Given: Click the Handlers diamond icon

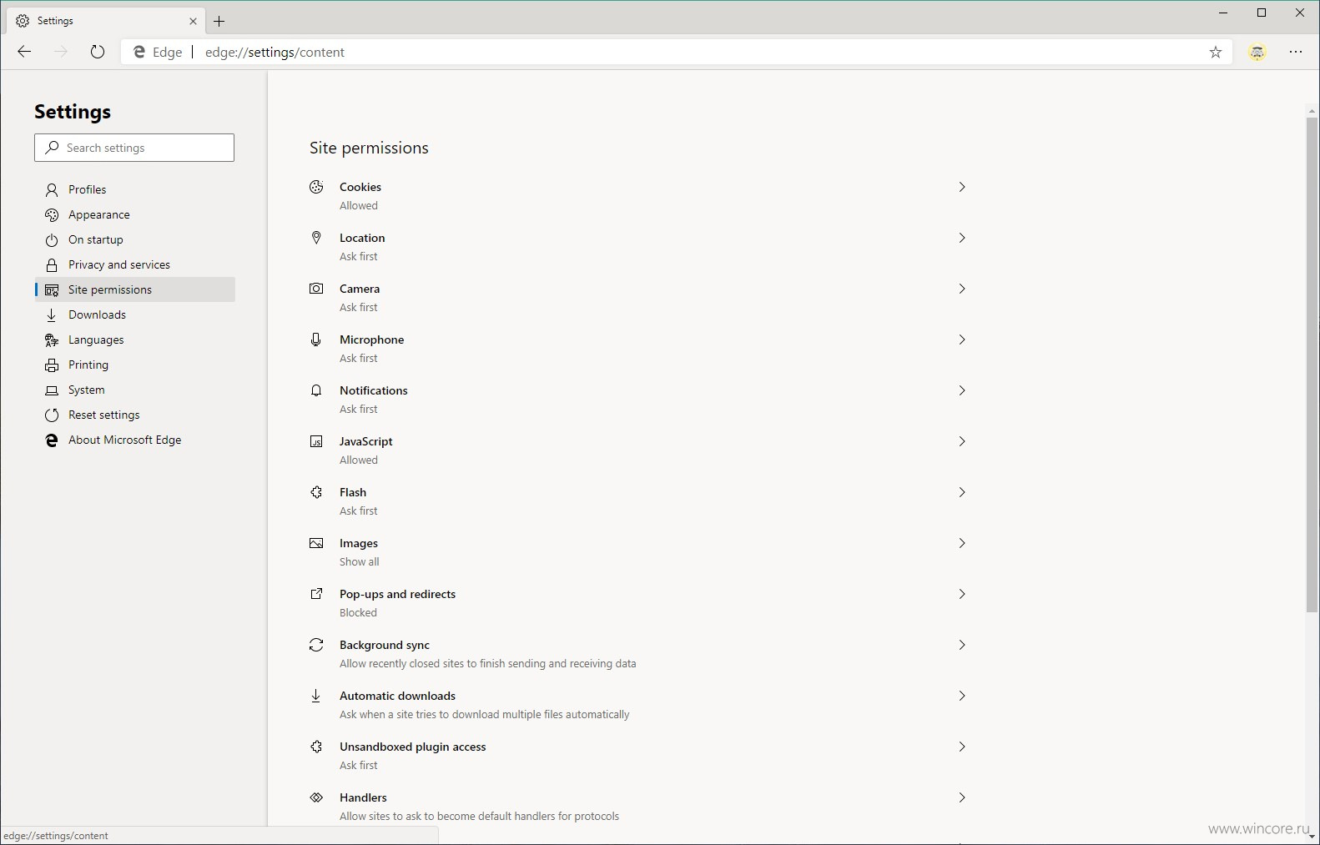Looking at the screenshot, I should tap(316, 797).
